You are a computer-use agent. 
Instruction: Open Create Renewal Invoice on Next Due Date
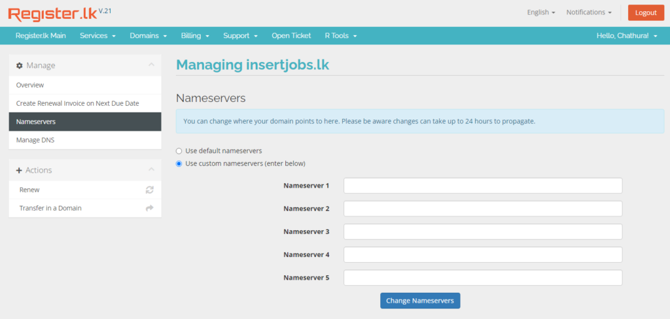point(85,103)
